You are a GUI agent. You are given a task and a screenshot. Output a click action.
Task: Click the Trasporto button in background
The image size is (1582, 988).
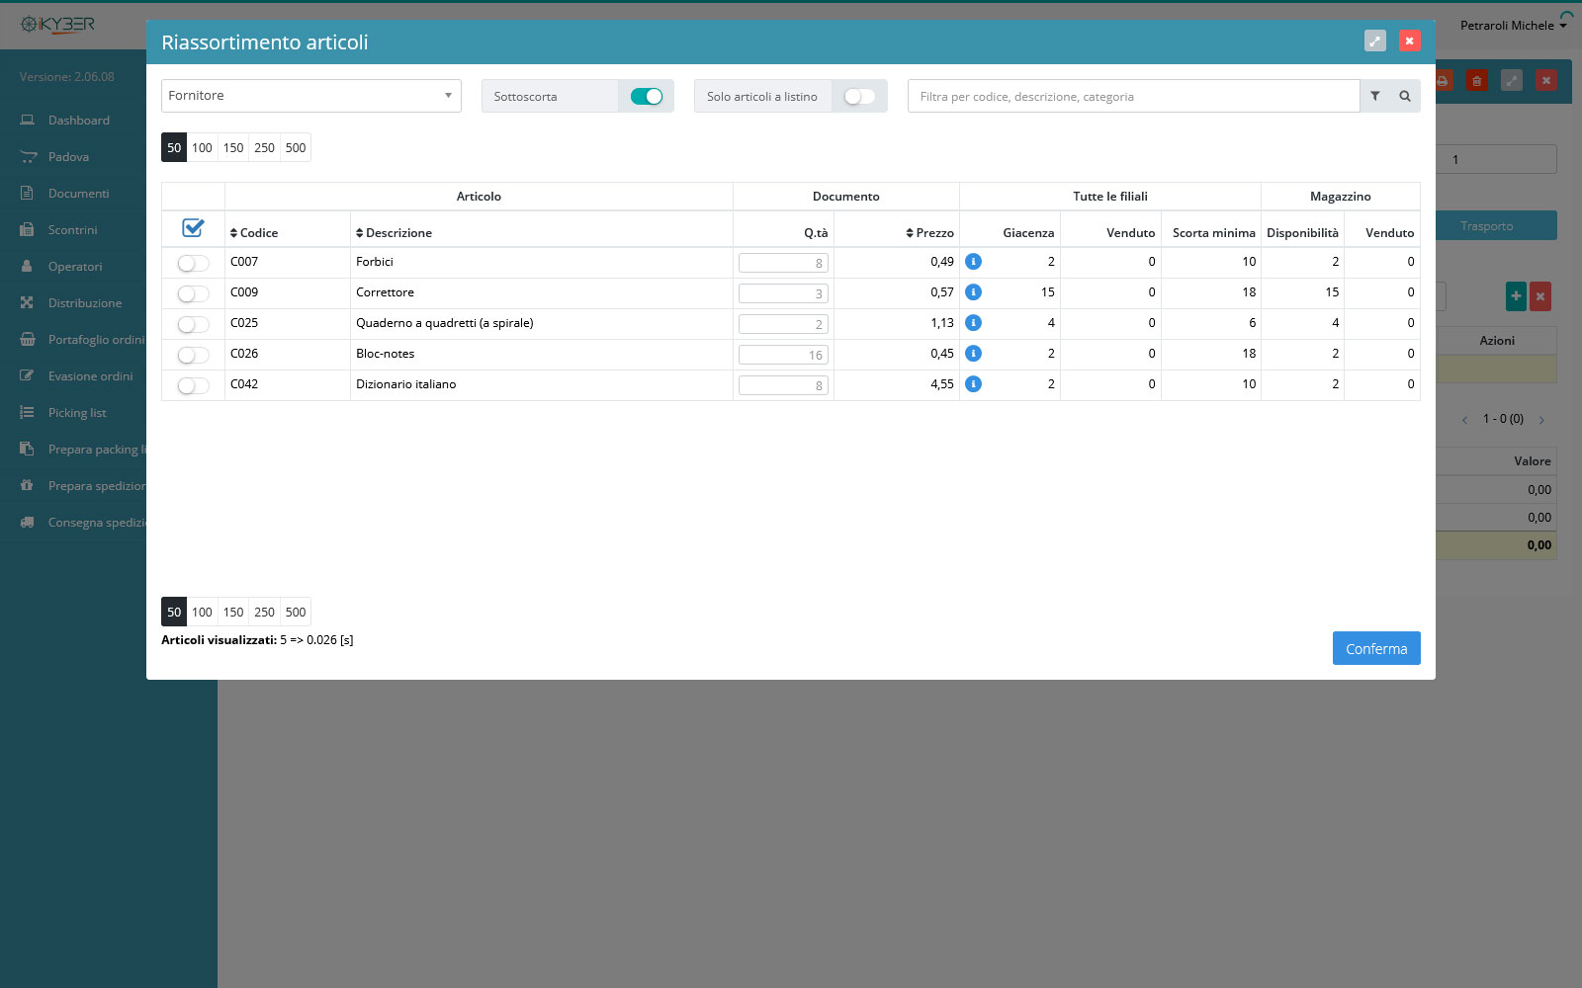(x=1495, y=226)
